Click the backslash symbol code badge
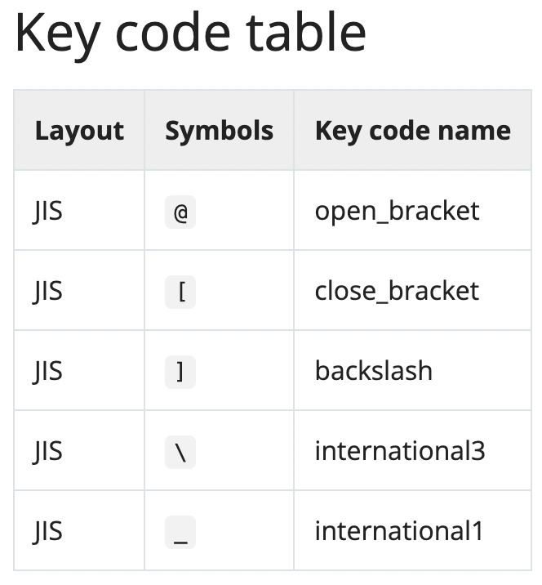The height and width of the screenshot is (585, 542). tap(180, 452)
